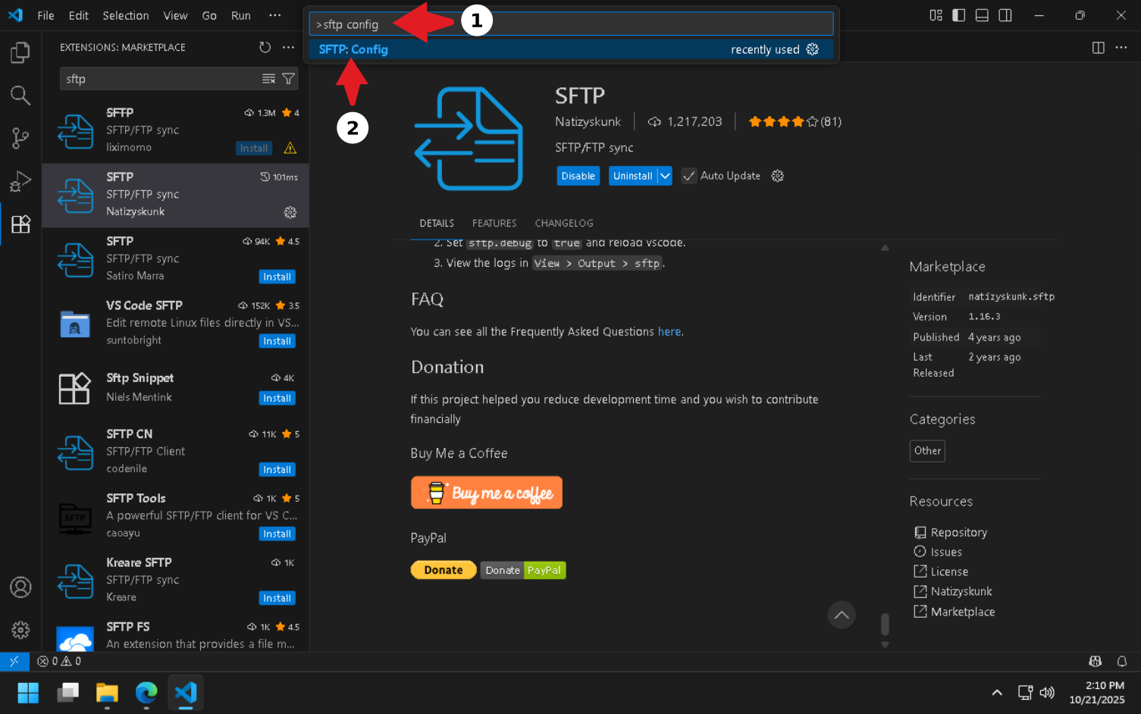Image resolution: width=1141 pixels, height=714 pixels.
Task: Switch to the CHANGELOG tab
Action: pos(563,224)
